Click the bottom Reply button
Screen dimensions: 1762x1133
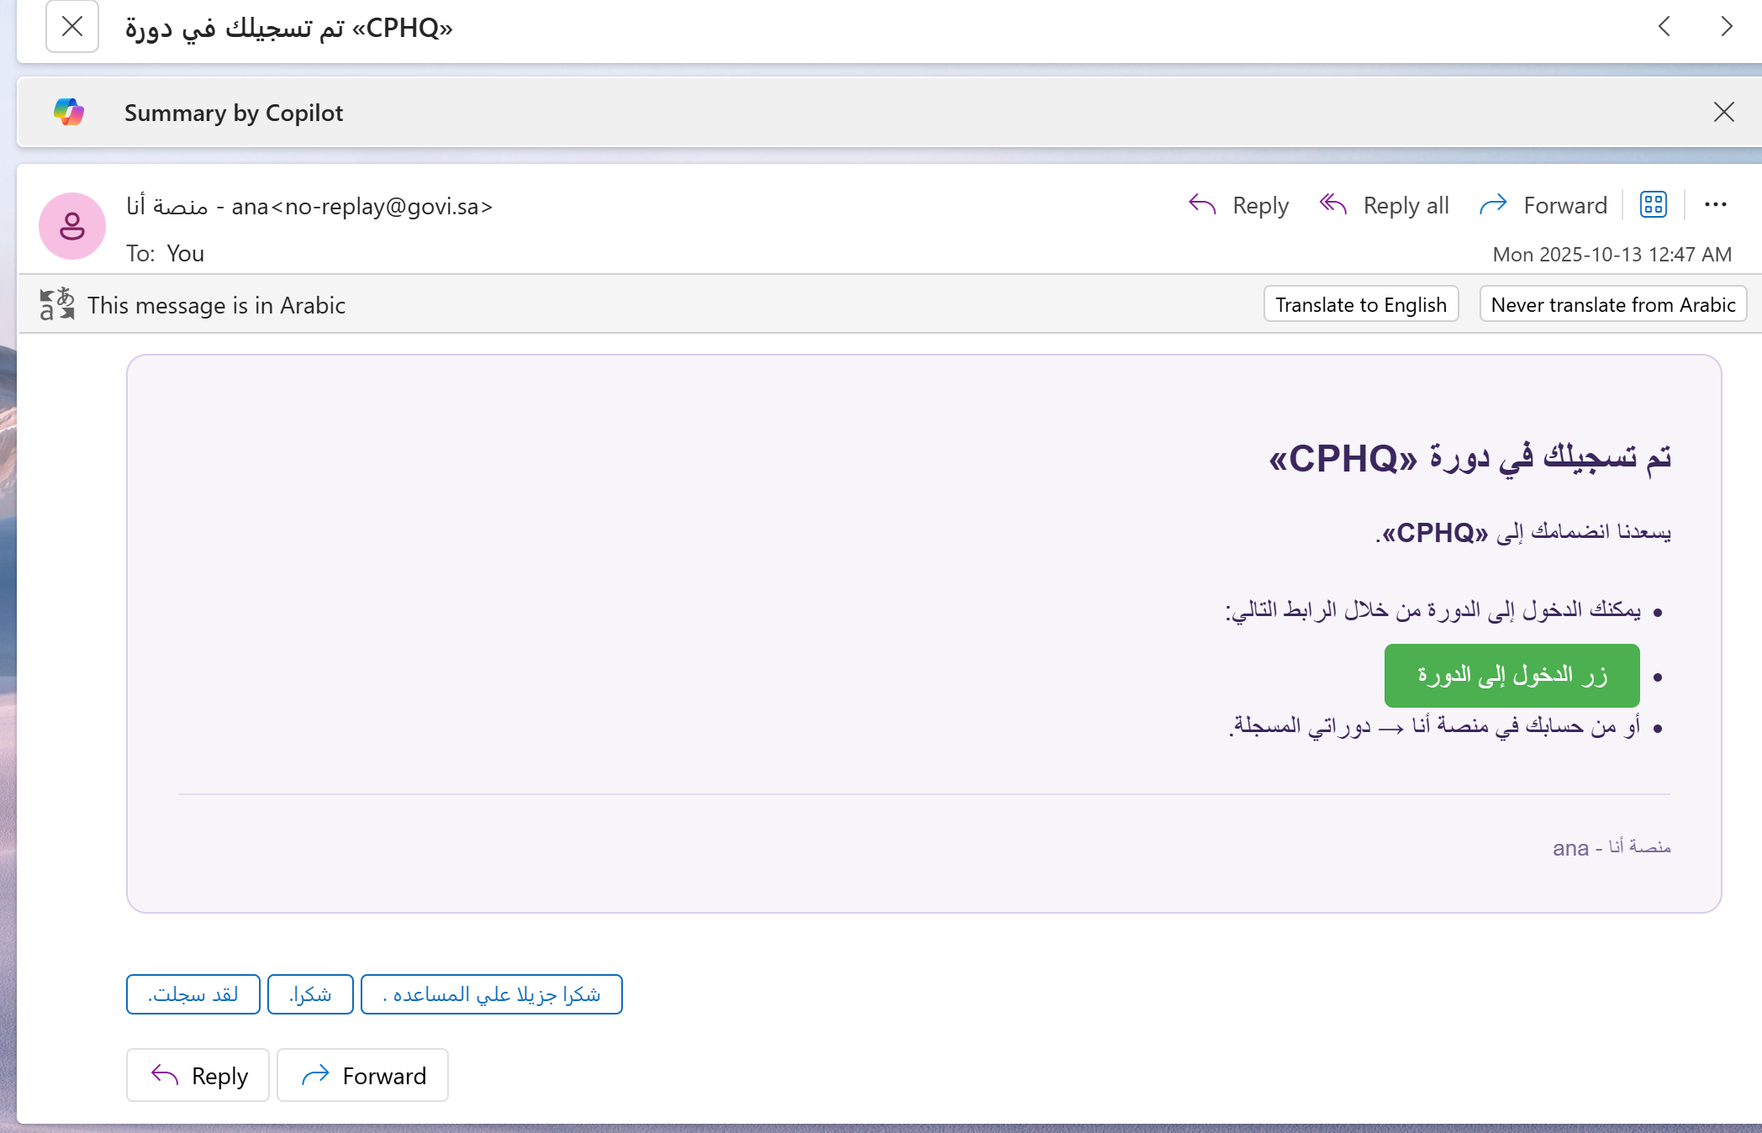[198, 1075]
